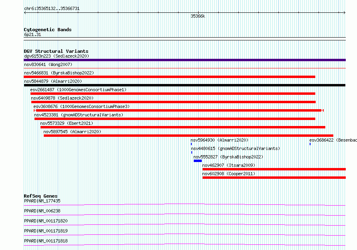Select the red esv3608676 bar with end caps
Screen dimensions: 357x250
(x=179, y=110)
